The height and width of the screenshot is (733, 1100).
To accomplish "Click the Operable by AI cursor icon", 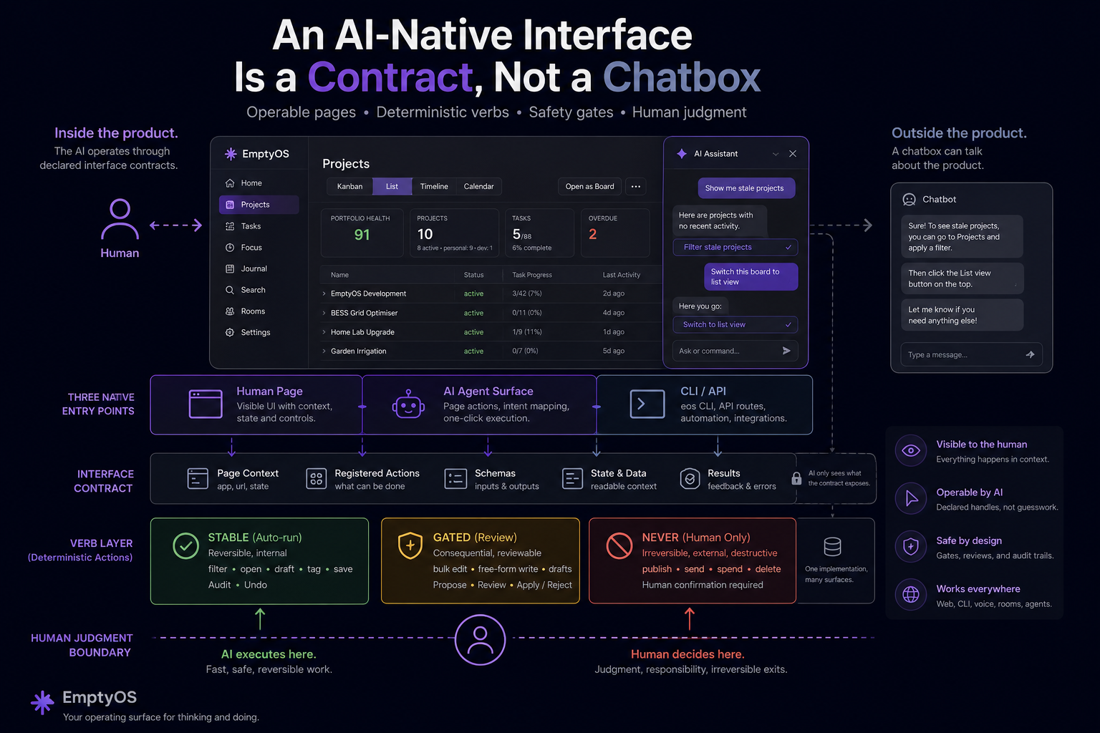I will pyautogui.click(x=911, y=498).
